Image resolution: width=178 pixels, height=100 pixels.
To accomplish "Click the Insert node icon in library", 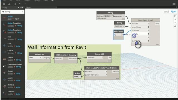I will point(4,79).
